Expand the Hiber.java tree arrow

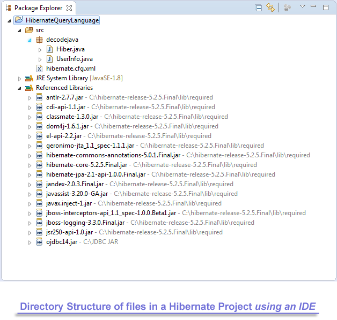tap(40, 49)
